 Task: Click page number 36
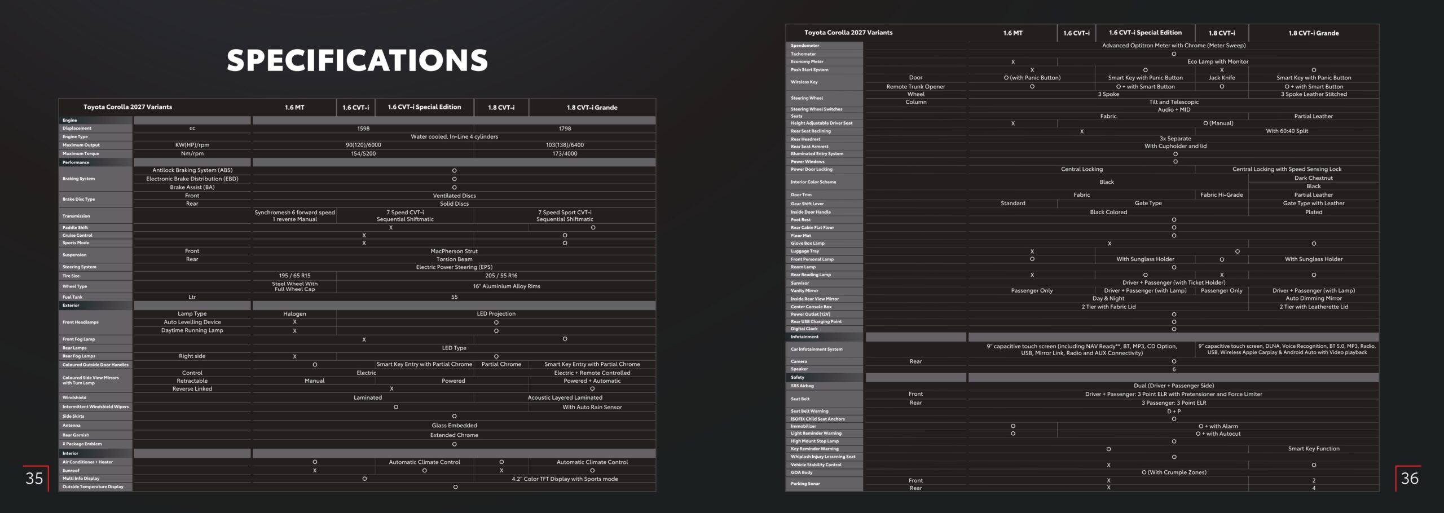(1410, 479)
